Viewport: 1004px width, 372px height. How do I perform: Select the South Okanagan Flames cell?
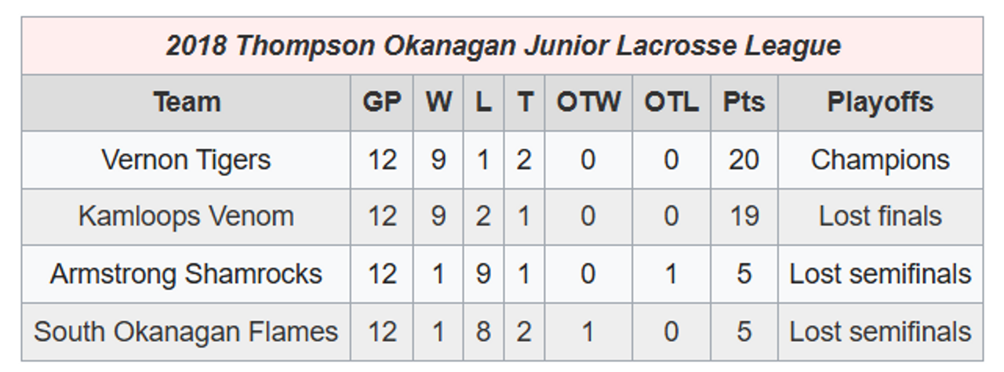coord(187,331)
